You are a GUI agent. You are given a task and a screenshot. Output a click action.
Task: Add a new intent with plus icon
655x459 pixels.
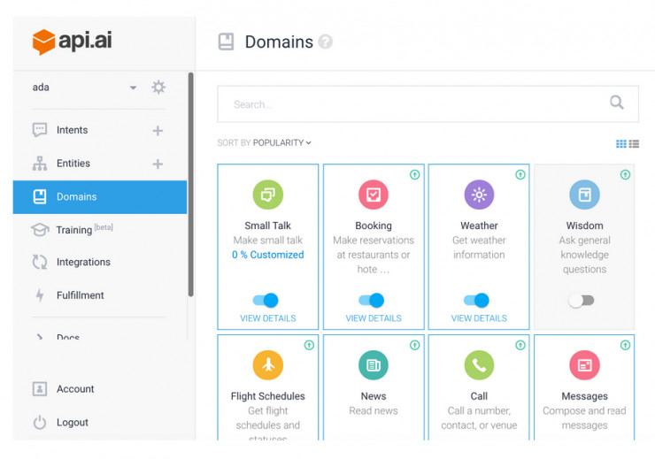click(x=158, y=131)
